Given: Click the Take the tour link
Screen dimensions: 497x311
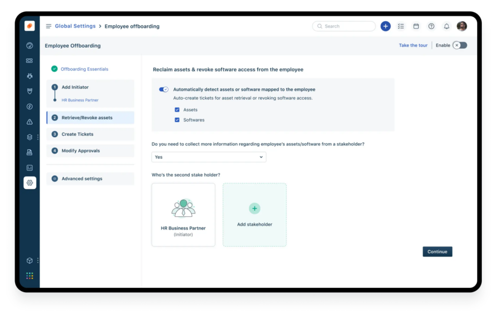Looking at the screenshot, I should [x=413, y=45].
